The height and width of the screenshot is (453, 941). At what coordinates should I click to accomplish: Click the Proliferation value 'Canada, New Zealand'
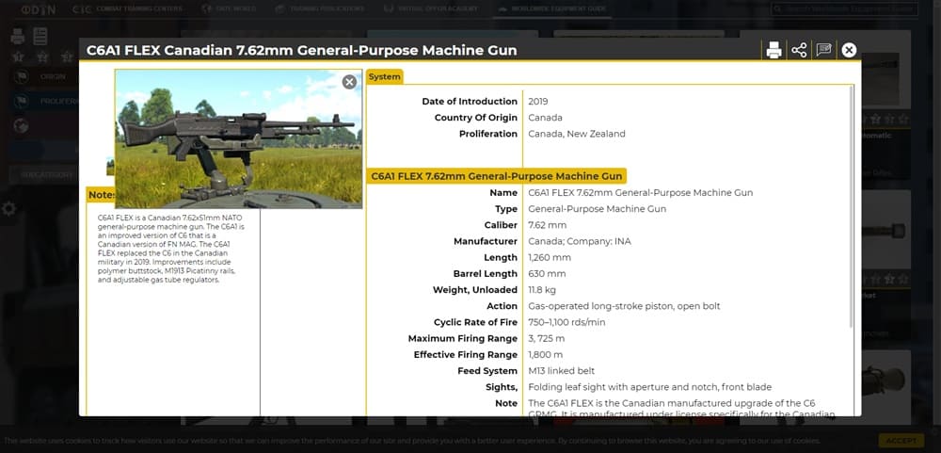point(577,134)
